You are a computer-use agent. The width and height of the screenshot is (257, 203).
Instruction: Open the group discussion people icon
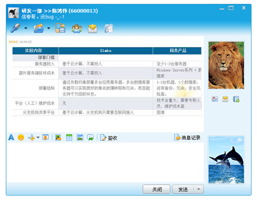[77, 28]
